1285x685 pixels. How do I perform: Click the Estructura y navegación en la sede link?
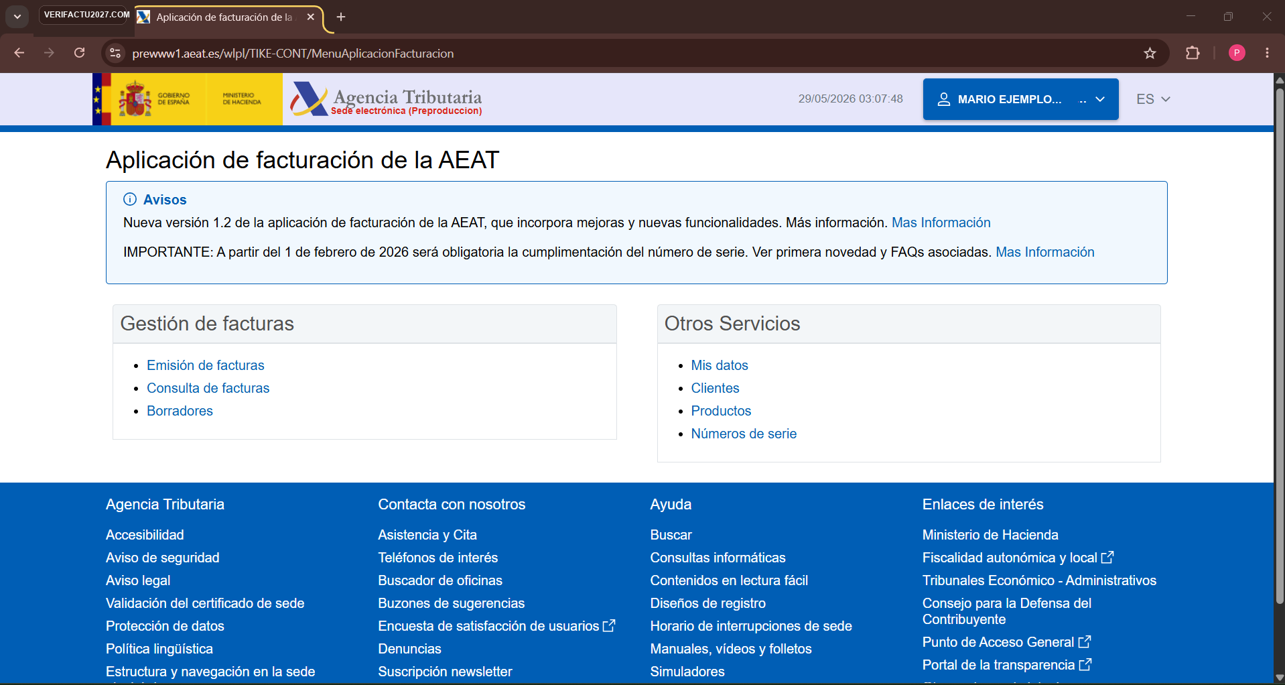point(210,672)
